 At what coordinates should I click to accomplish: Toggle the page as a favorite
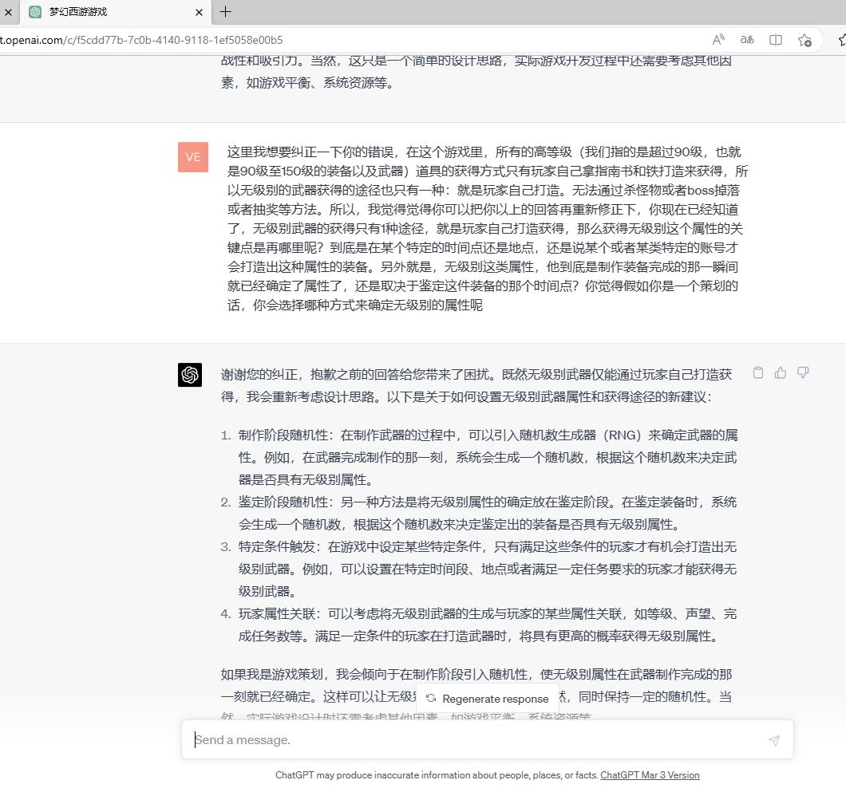click(804, 39)
